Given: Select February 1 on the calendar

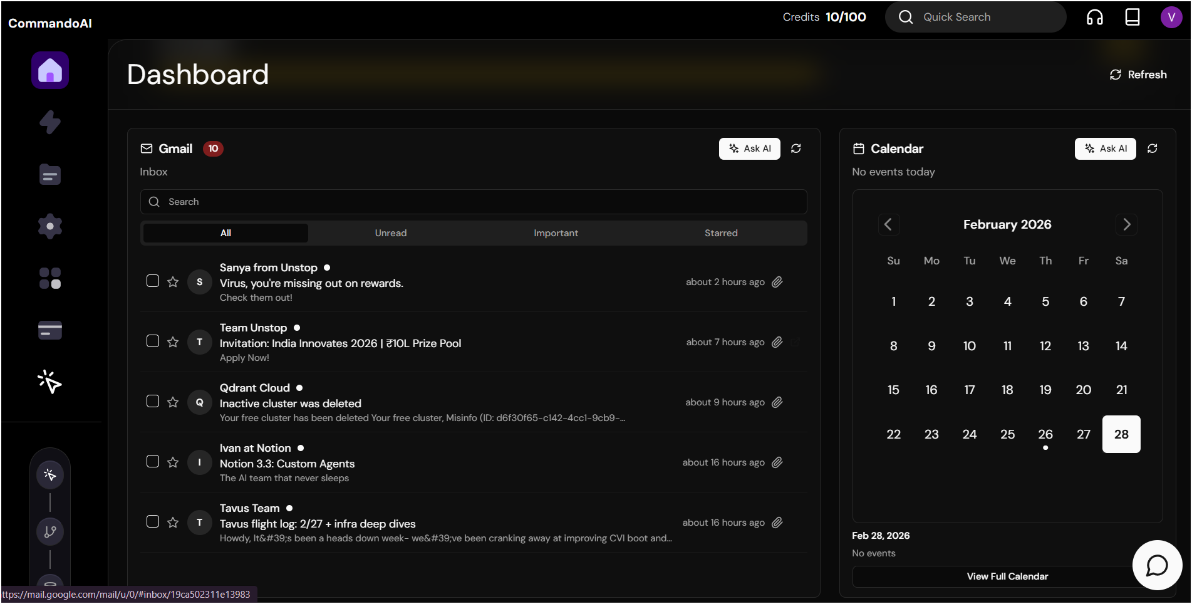Looking at the screenshot, I should (893, 301).
